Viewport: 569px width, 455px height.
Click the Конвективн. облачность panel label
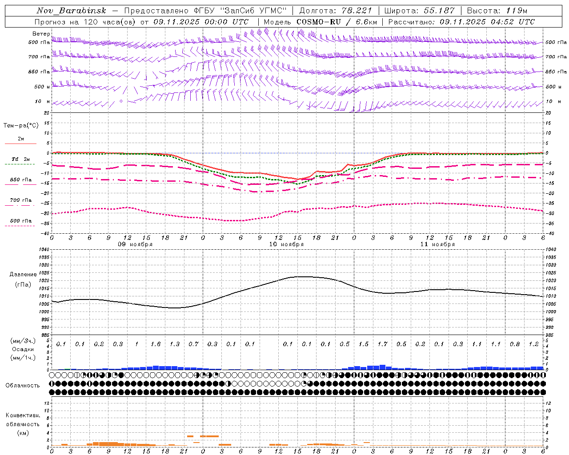coord(23,420)
